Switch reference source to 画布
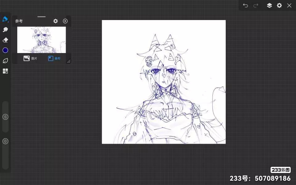The width and height of the screenshot is (296, 185). point(54,58)
